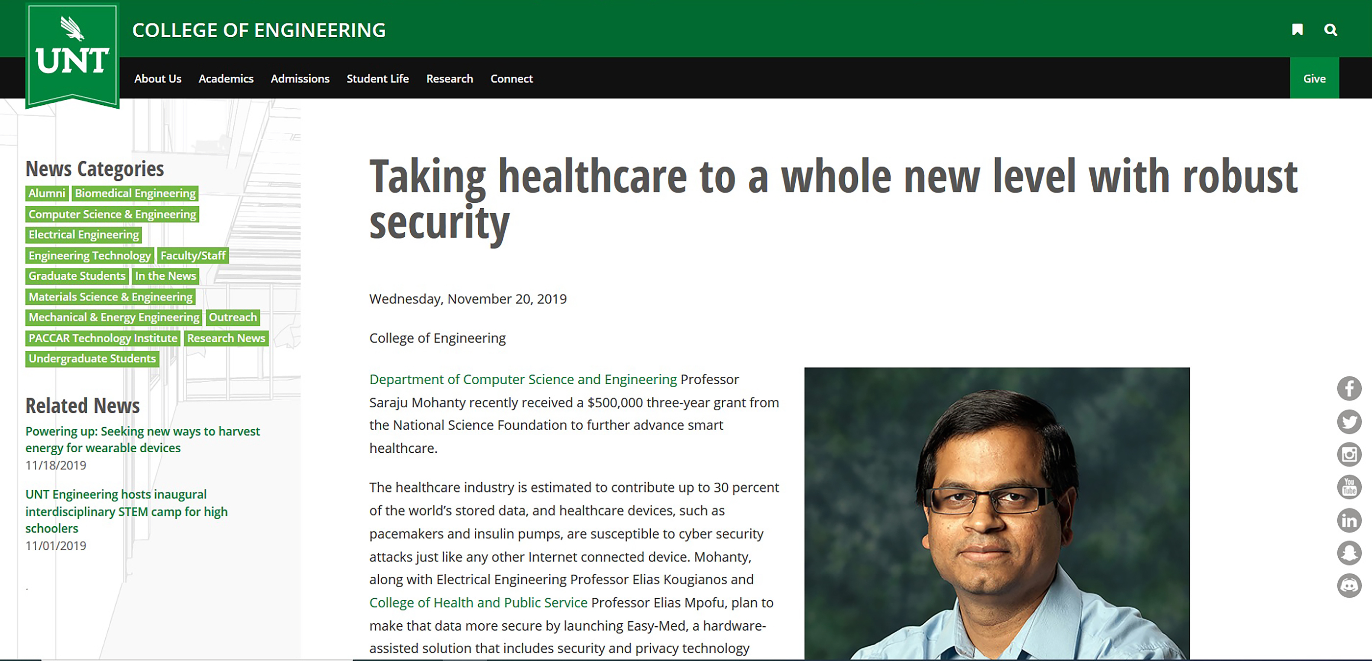This screenshot has height=661, width=1372.
Task: Select Computer Science & Engineering category tag
Action: pyautogui.click(x=112, y=214)
